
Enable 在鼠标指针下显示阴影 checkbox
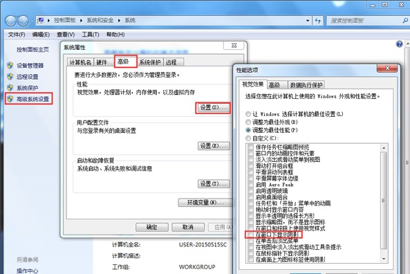tap(250, 253)
